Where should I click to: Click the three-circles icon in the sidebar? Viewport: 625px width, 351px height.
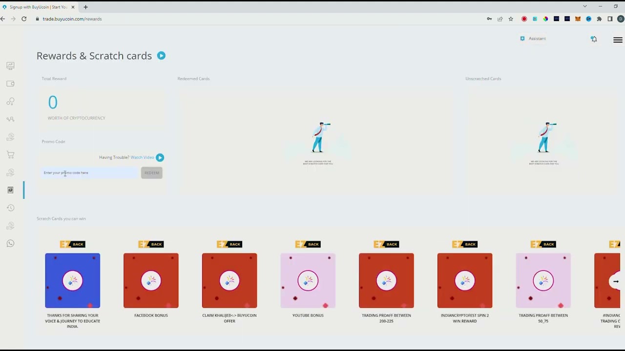(10, 101)
